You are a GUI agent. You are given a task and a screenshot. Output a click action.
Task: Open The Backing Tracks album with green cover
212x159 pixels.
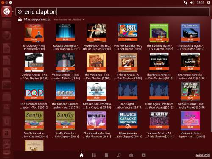(x=159, y=37)
